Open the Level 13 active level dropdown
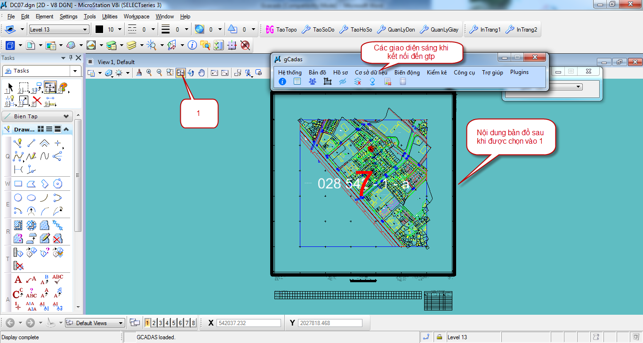The width and height of the screenshot is (643, 343). (x=59, y=30)
